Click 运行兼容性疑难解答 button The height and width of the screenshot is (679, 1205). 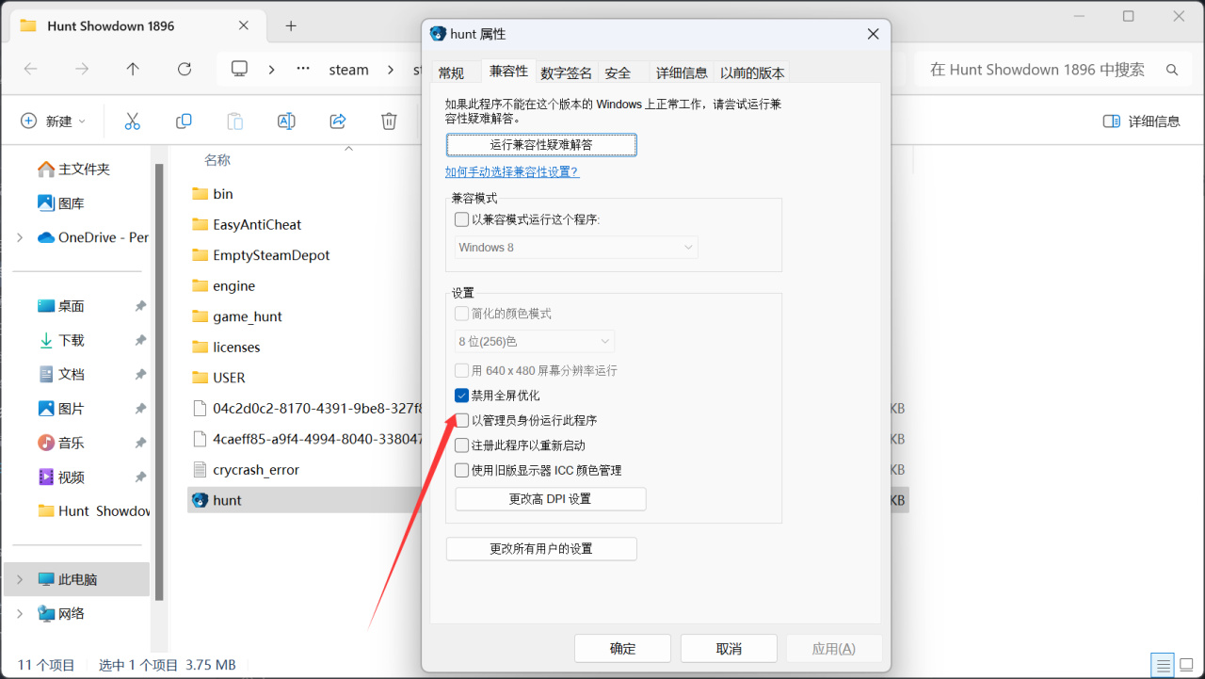(541, 145)
